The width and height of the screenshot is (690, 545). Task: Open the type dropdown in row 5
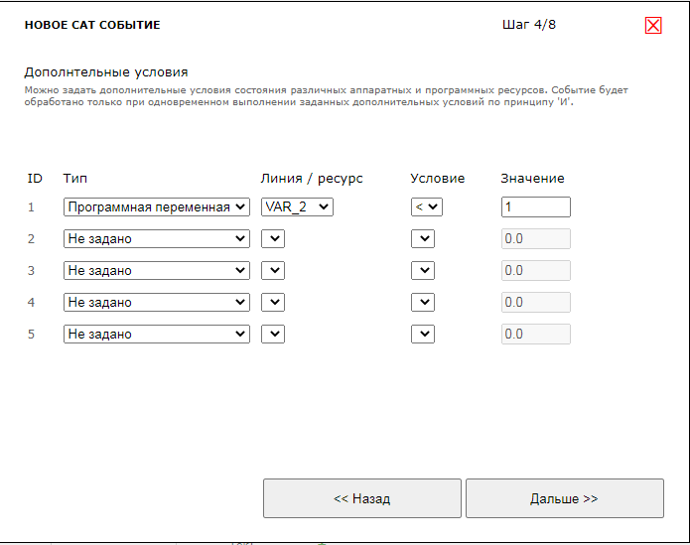156,334
